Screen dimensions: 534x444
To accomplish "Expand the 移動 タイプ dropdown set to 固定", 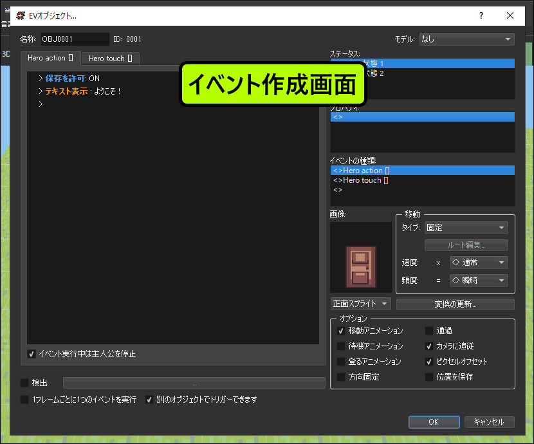I will (x=466, y=228).
